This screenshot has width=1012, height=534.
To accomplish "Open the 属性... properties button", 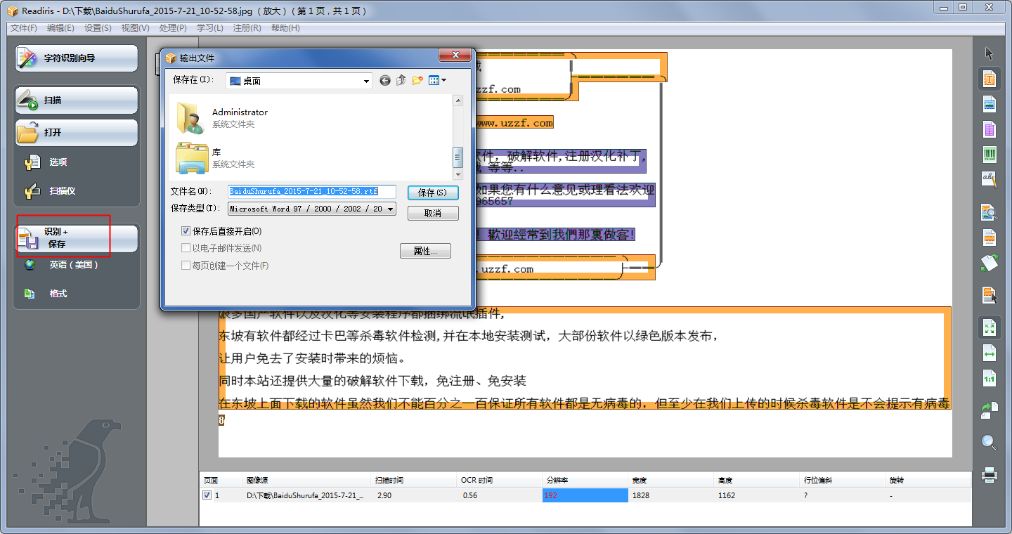I will pos(425,251).
